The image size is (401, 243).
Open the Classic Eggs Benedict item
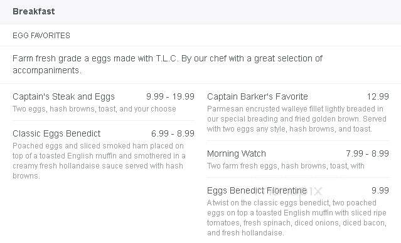(x=56, y=133)
